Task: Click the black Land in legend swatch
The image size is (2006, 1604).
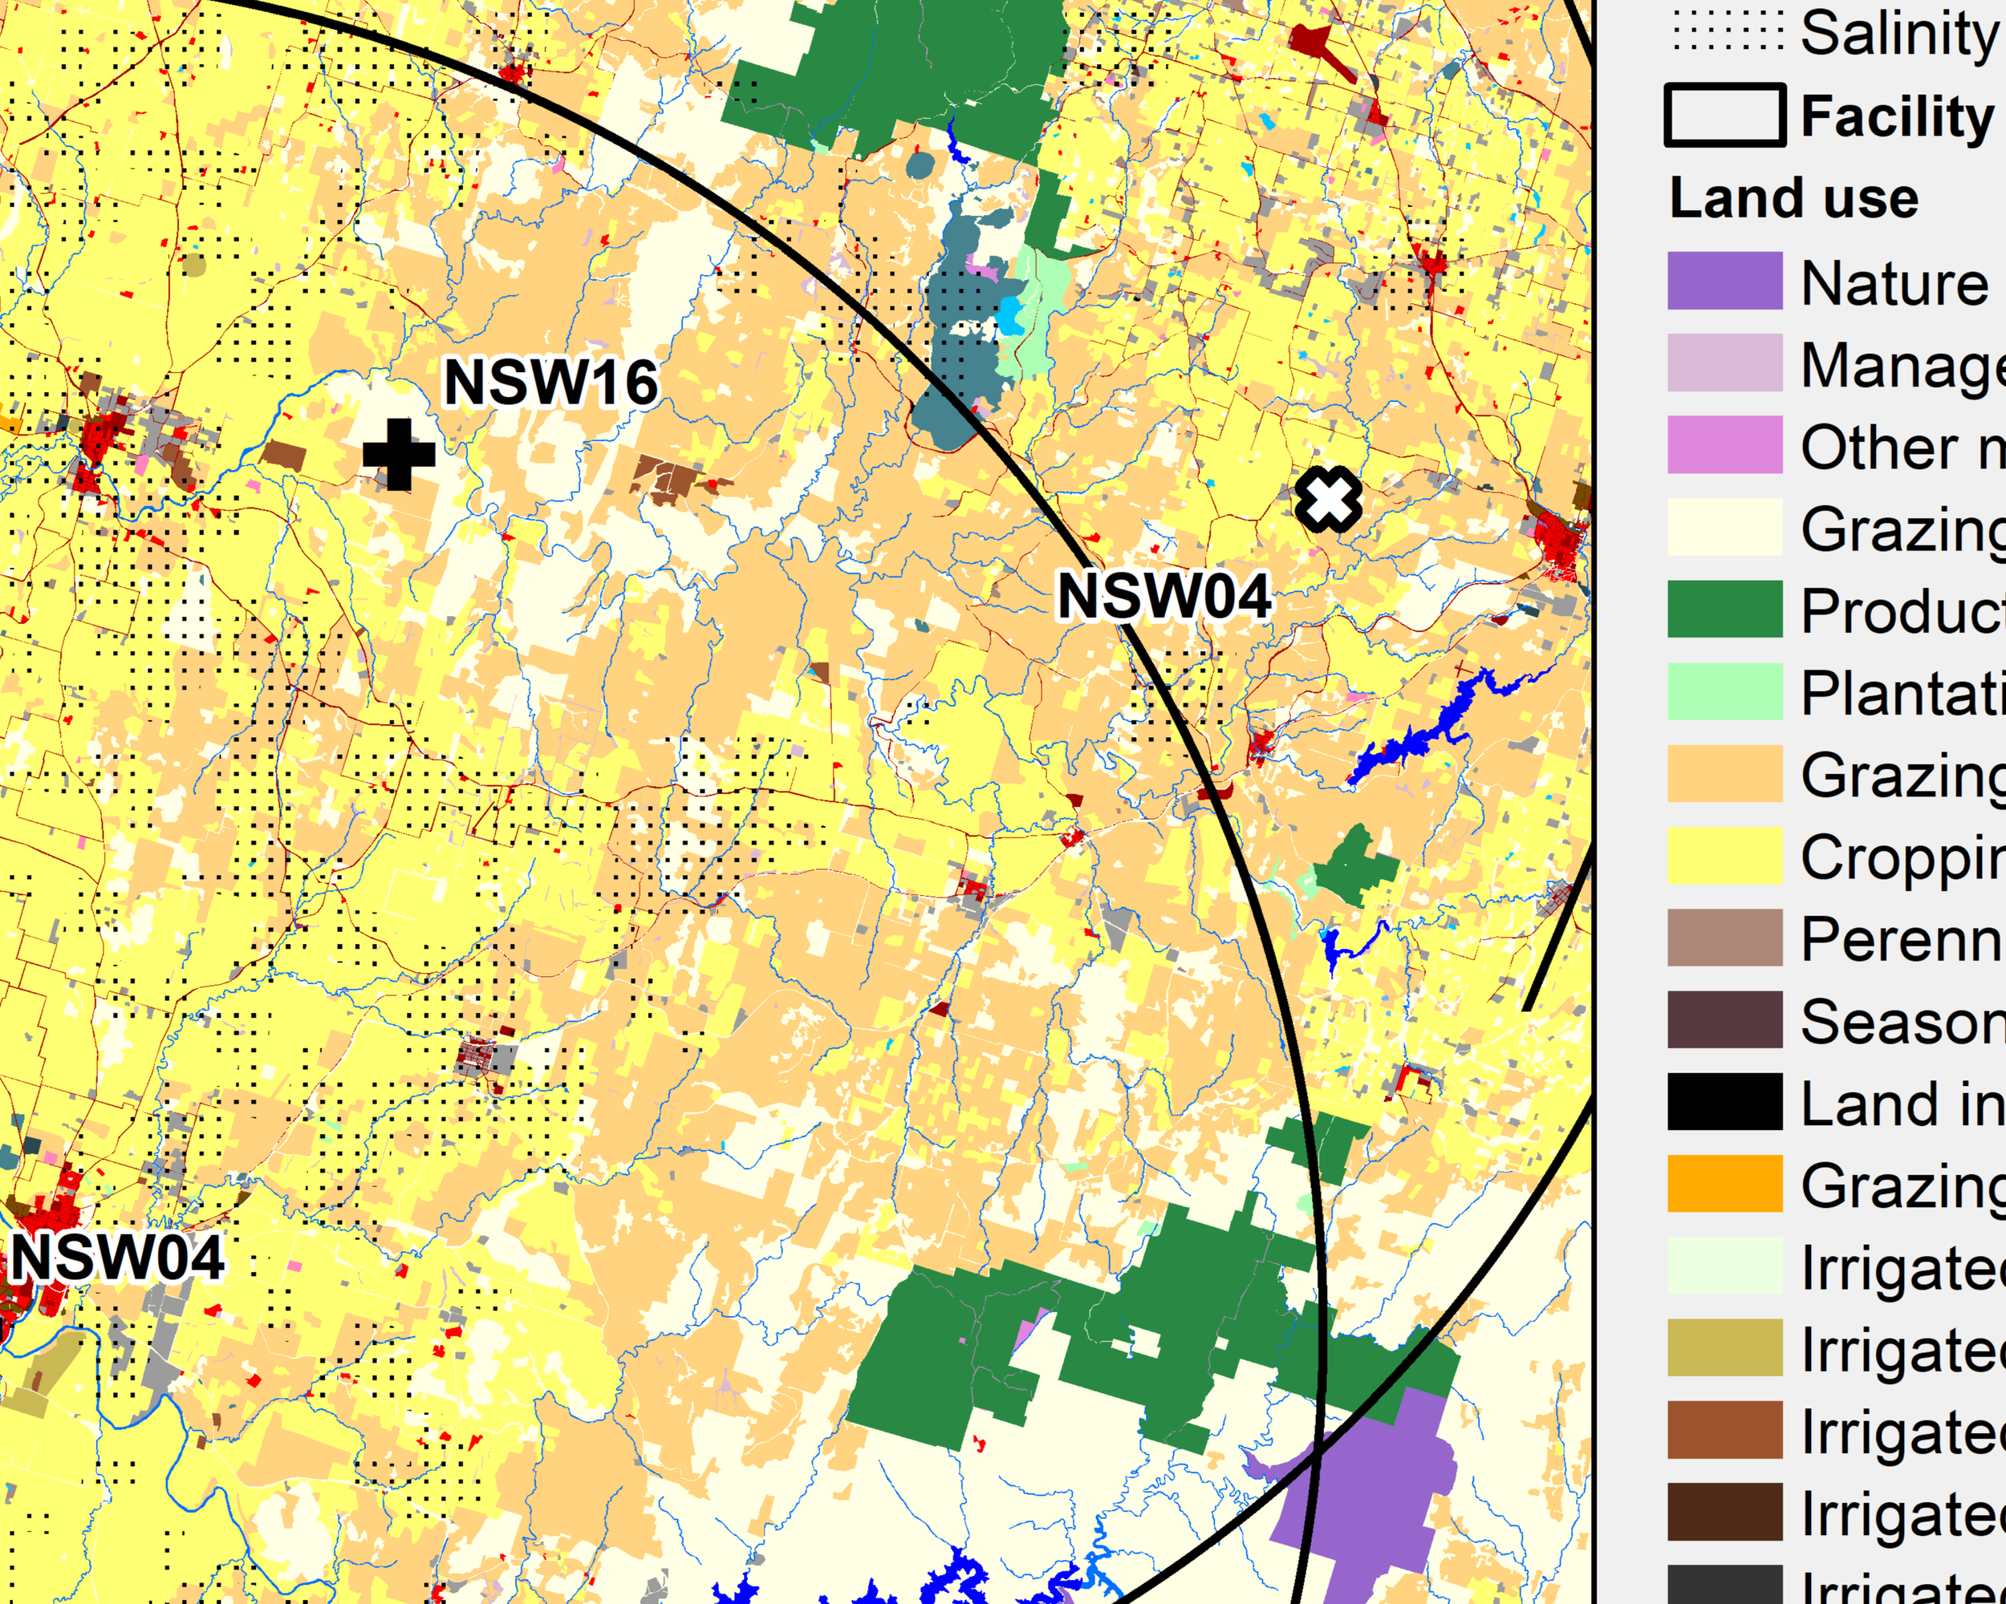Action: pyautogui.click(x=1724, y=1102)
